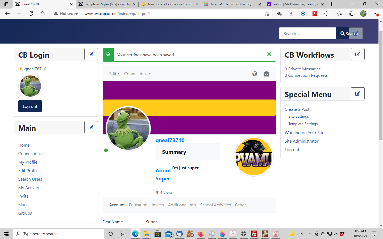The image size is (383, 239).
Task: Open Search Users in Main menu
Action: coord(30,179)
